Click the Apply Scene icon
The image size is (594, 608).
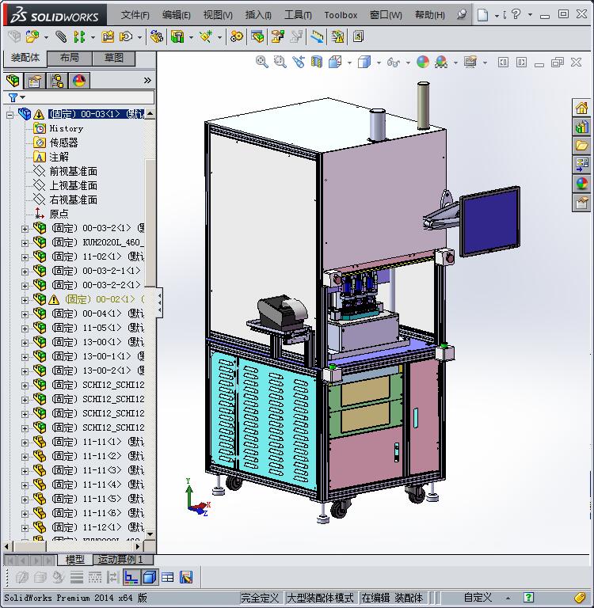tap(441, 62)
